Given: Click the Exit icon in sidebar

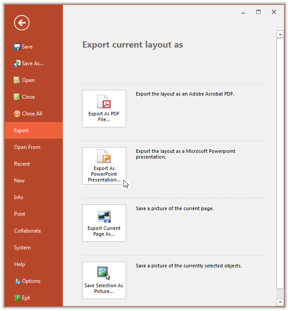Looking at the screenshot, I should pos(17,298).
